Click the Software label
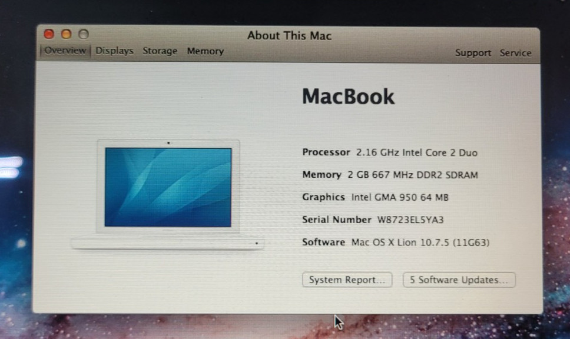 tap(323, 242)
